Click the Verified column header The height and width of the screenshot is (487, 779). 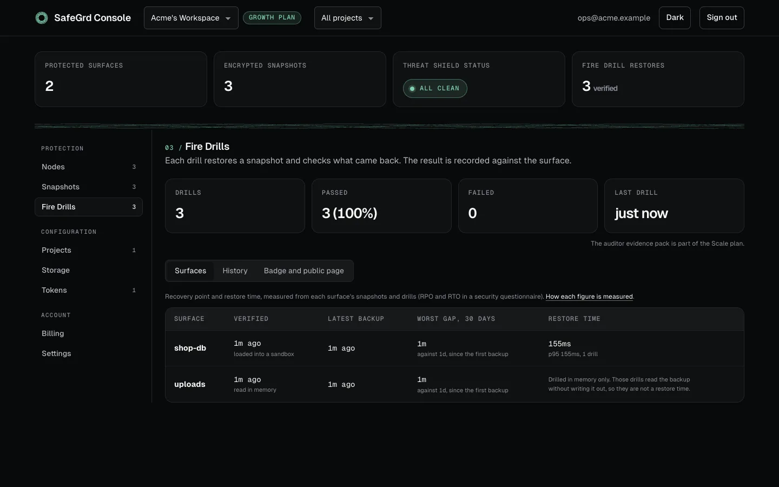coord(251,319)
